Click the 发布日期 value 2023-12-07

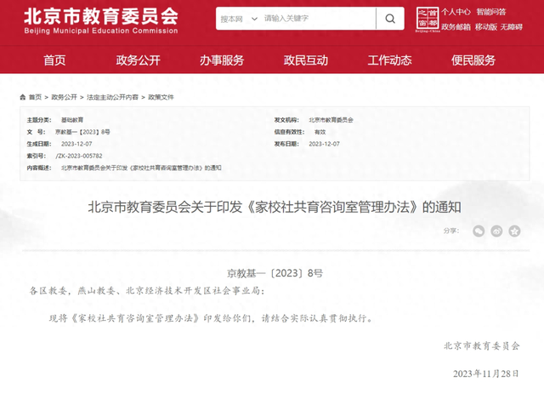click(x=325, y=144)
